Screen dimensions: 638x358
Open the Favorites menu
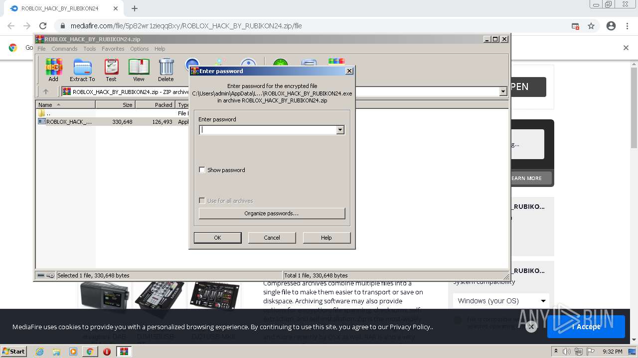point(113,49)
